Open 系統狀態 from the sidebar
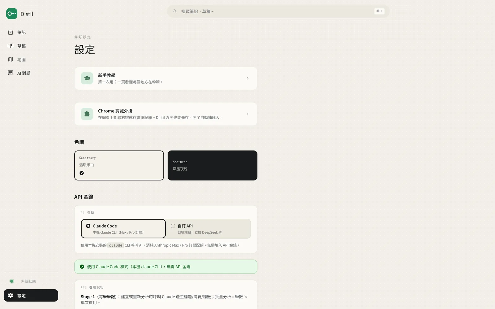The image size is (495, 309). click(x=31, y=281)
